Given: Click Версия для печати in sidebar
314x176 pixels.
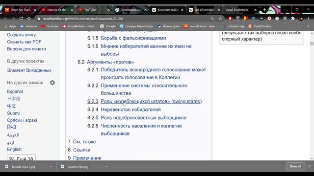Looking at the screenshot, I should [x=26, y=49].
